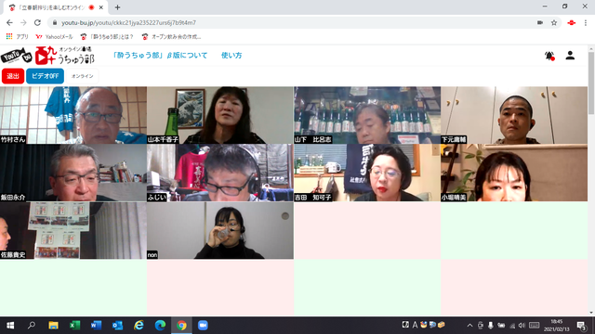
Task: Open Internet Explorer from taskbar
Action: pyautogui.click(x=139, y=326)
